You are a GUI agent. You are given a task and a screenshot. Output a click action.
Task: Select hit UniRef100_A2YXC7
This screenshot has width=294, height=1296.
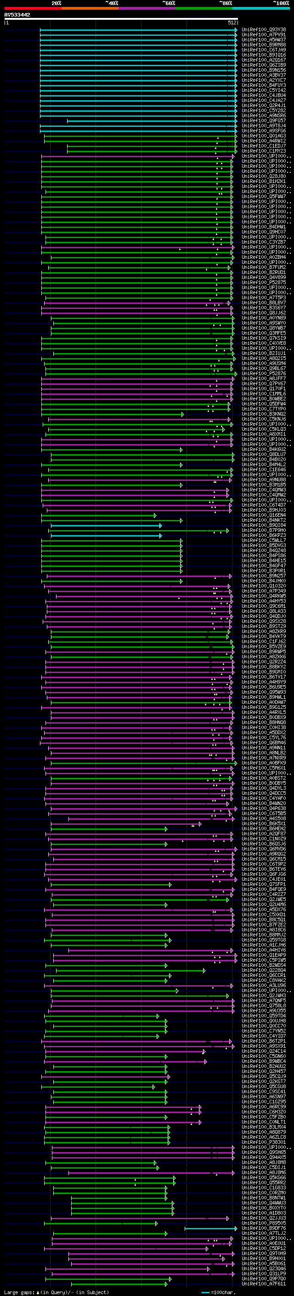pyautogui.click(x=264, y=80)
